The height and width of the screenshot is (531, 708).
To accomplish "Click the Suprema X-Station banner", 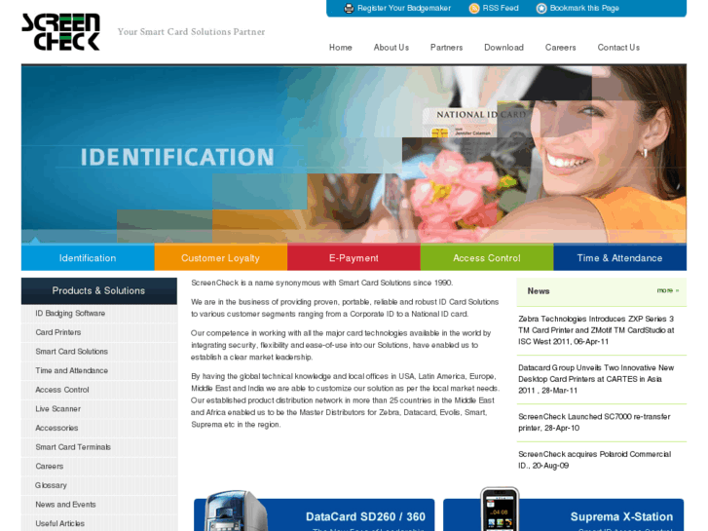I will coord(564,514).
